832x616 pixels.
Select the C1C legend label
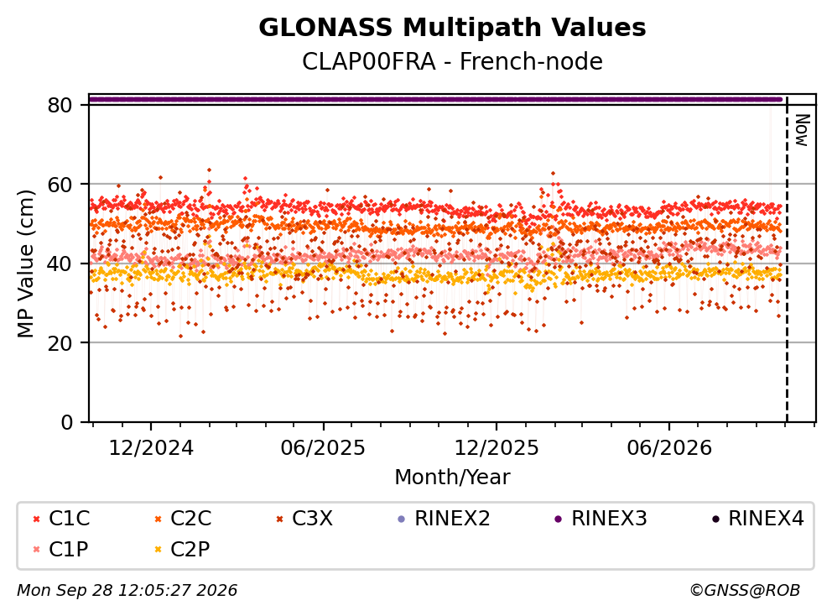[69, 519]
